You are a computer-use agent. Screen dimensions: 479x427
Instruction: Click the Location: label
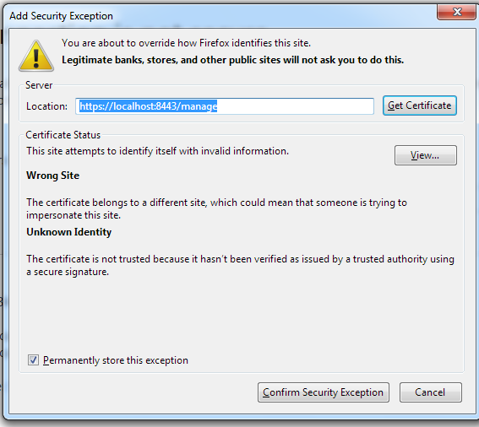pos(46,106)
